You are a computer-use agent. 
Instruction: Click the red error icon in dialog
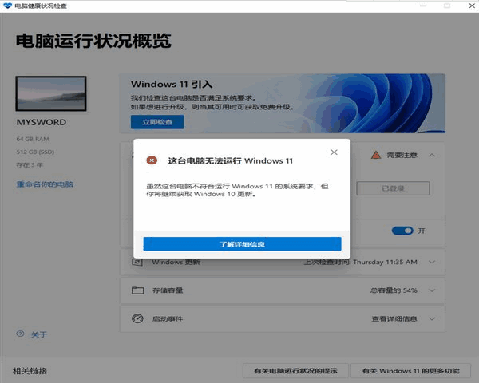(x=152, y=160)
